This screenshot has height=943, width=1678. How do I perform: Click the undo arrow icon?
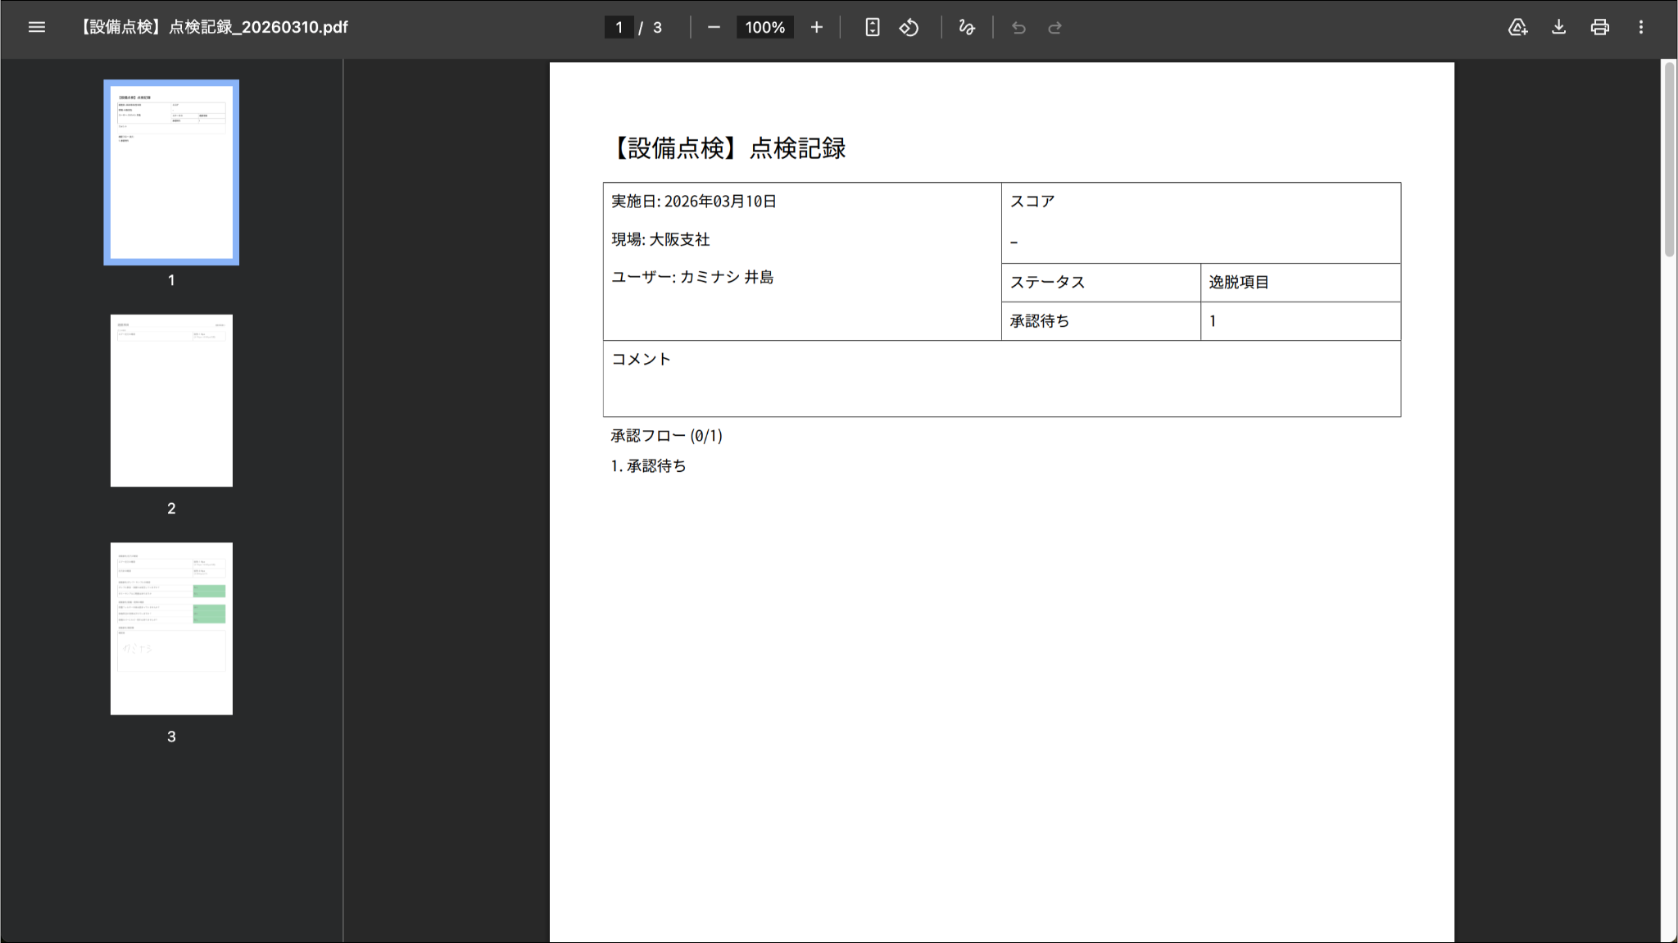(x=1018, y=28)
